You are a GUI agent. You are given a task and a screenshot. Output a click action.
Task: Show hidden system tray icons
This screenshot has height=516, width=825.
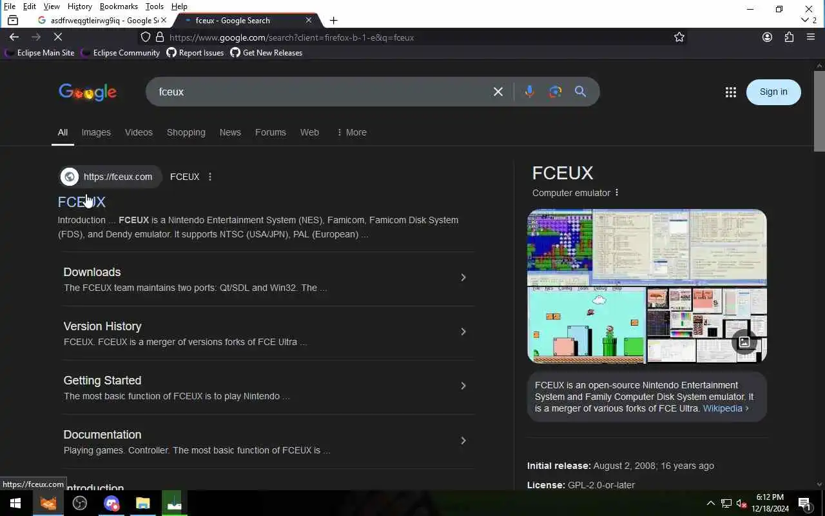pyautogui.click(x=710, y=503)
